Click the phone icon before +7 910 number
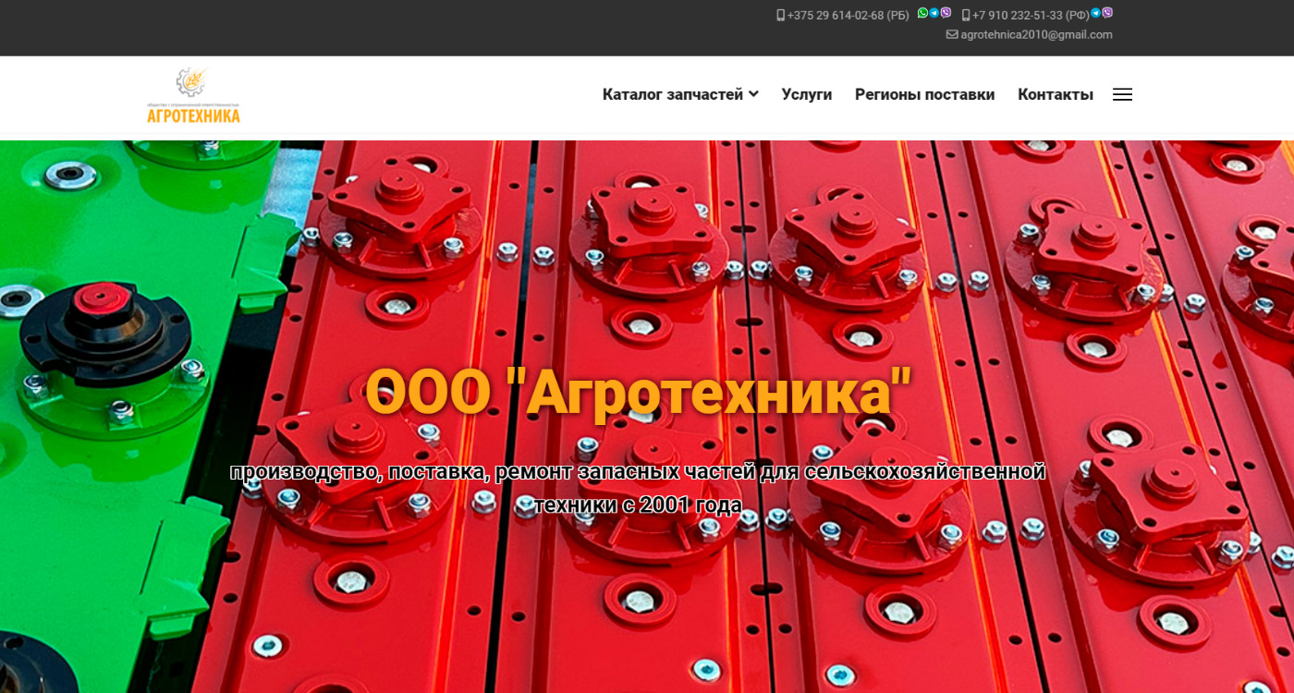The height and width of the screenshot is (693, 1294). click(x=966, y=16)
